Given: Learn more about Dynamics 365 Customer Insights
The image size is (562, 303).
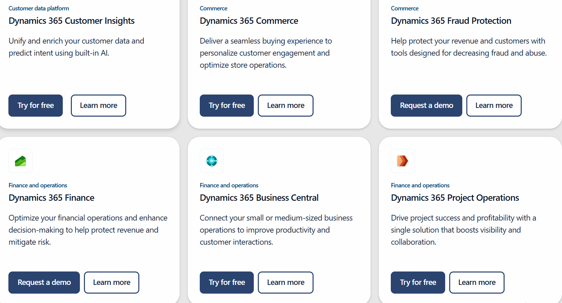Looking at the screenshot, I should tap(98, 106).
